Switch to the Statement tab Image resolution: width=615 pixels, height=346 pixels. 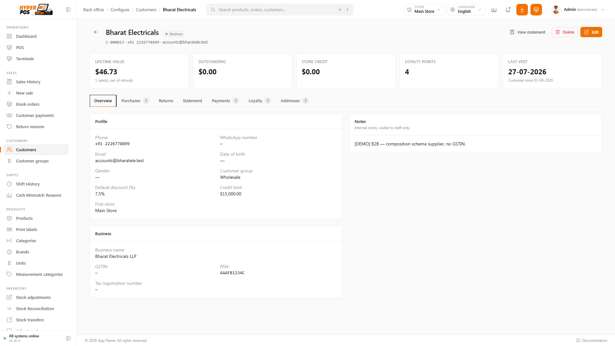point(193,101)
